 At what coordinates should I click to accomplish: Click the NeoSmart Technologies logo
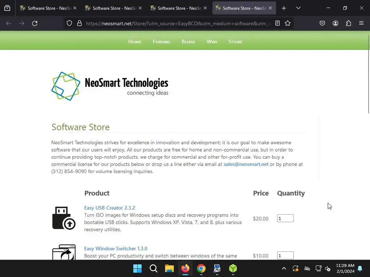[x=110, y=86]
